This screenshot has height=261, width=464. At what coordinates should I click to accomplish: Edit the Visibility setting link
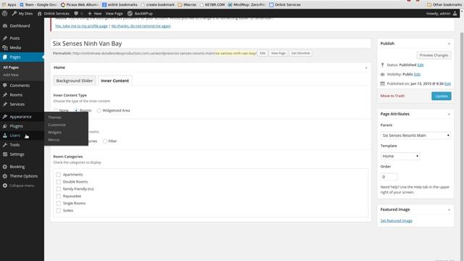(417, 74)
